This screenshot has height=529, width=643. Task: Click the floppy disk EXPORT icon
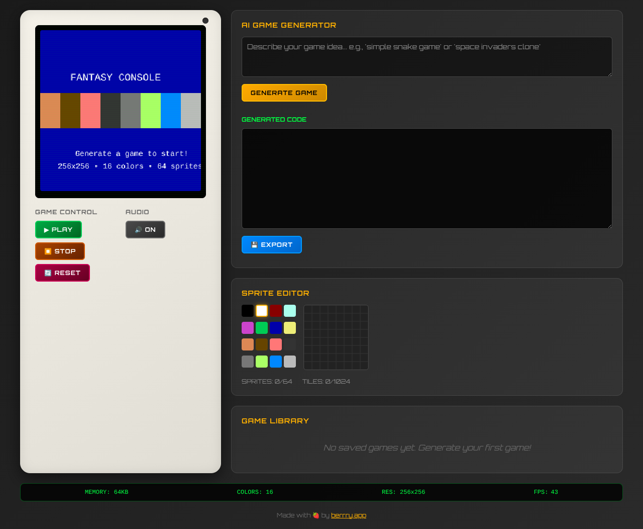254,244
